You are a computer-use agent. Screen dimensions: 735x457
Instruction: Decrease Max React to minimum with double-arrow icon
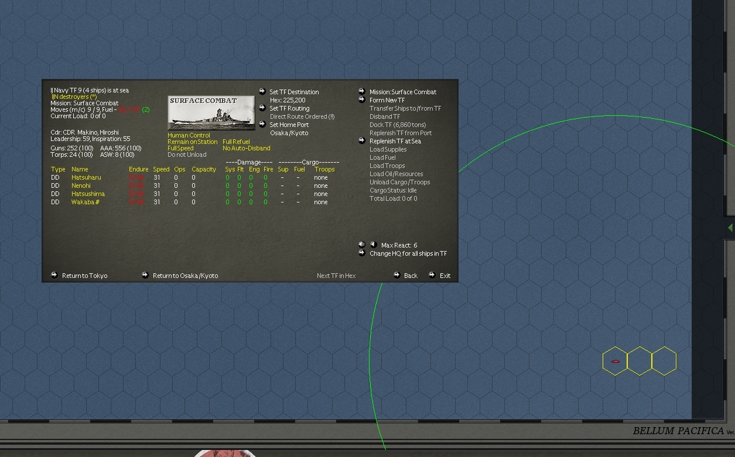pyautogui.click(x=362, y=245)
